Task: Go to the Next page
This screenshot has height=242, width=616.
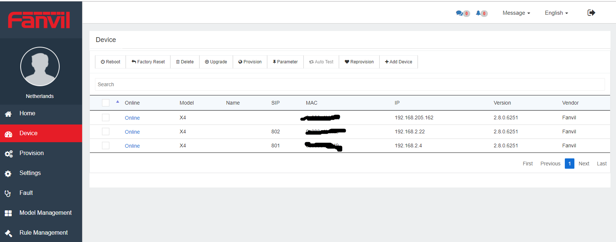Action: [584, 164]
